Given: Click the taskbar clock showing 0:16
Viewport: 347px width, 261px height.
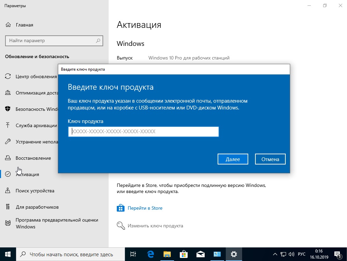Looking at the screenshot, I should click(319, 254).
